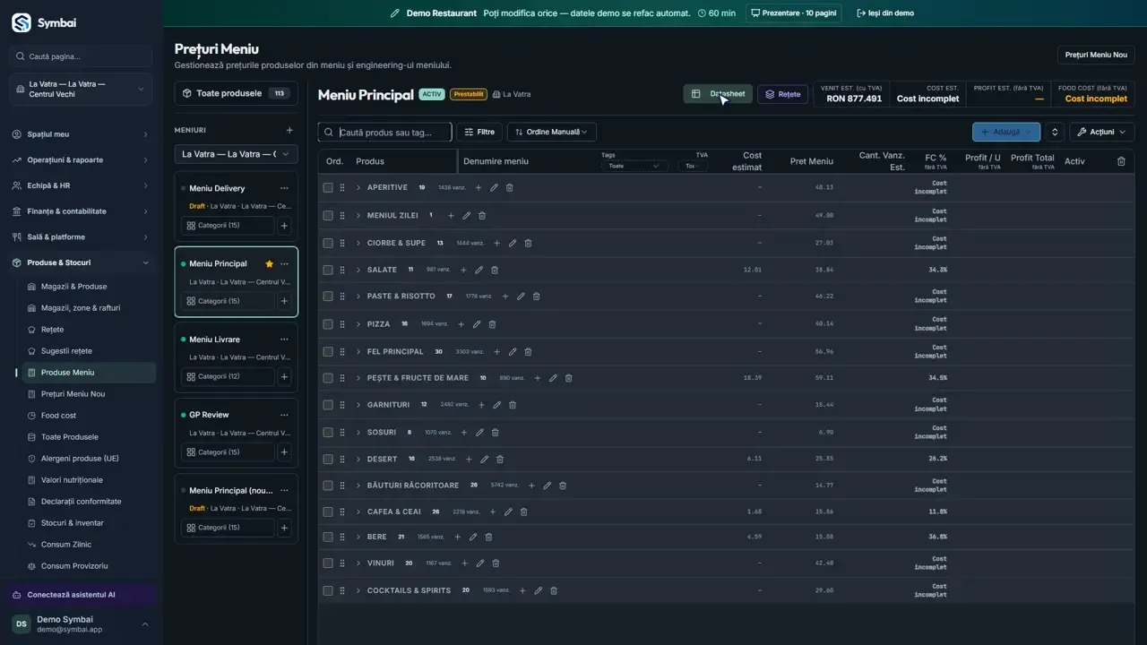This screenshot has width=1147, height=645.
Task: Grab the drag handle icon of the DESERT row
Action: [x=342, y=460]
